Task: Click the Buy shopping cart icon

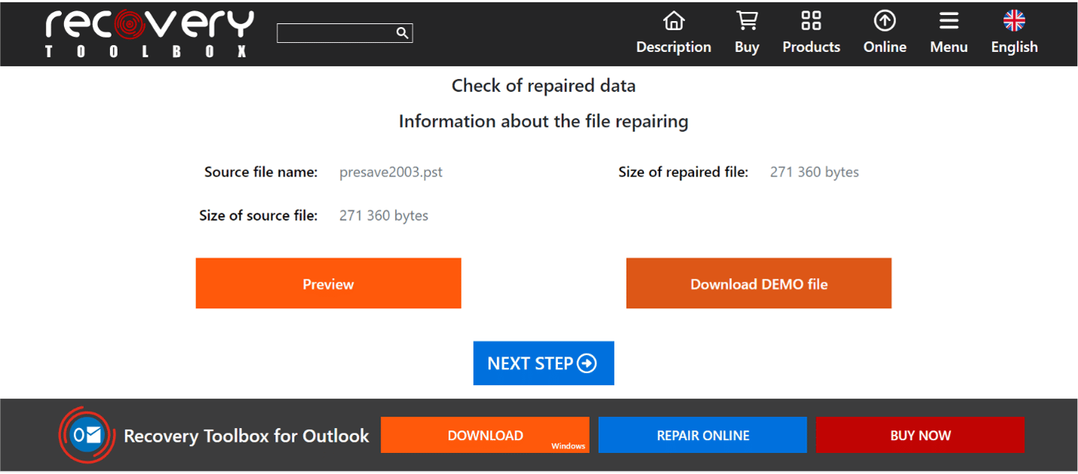Action: [746, 20]
